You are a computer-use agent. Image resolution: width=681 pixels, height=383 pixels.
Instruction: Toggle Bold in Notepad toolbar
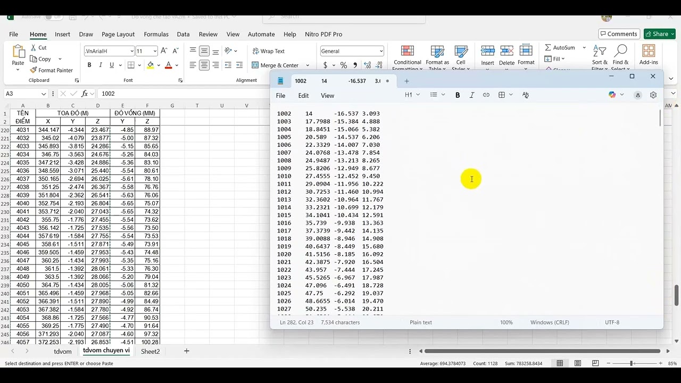458,95
